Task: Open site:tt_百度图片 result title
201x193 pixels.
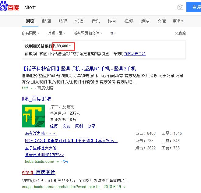Action: 39,173
